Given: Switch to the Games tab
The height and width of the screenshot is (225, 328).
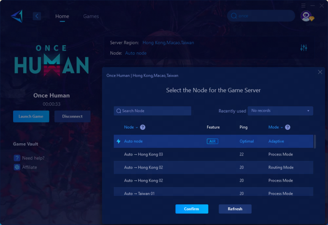Looking at the screenshot, I should (x=91, y=16).
